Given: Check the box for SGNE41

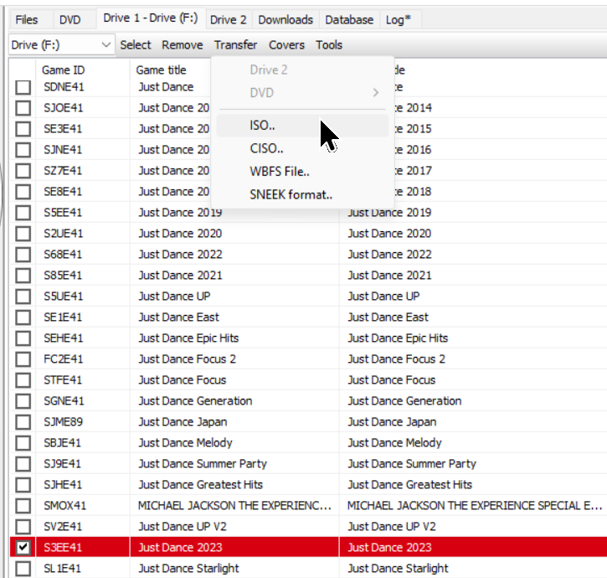Looking at the screenshot, I should [x=23, y=401].
